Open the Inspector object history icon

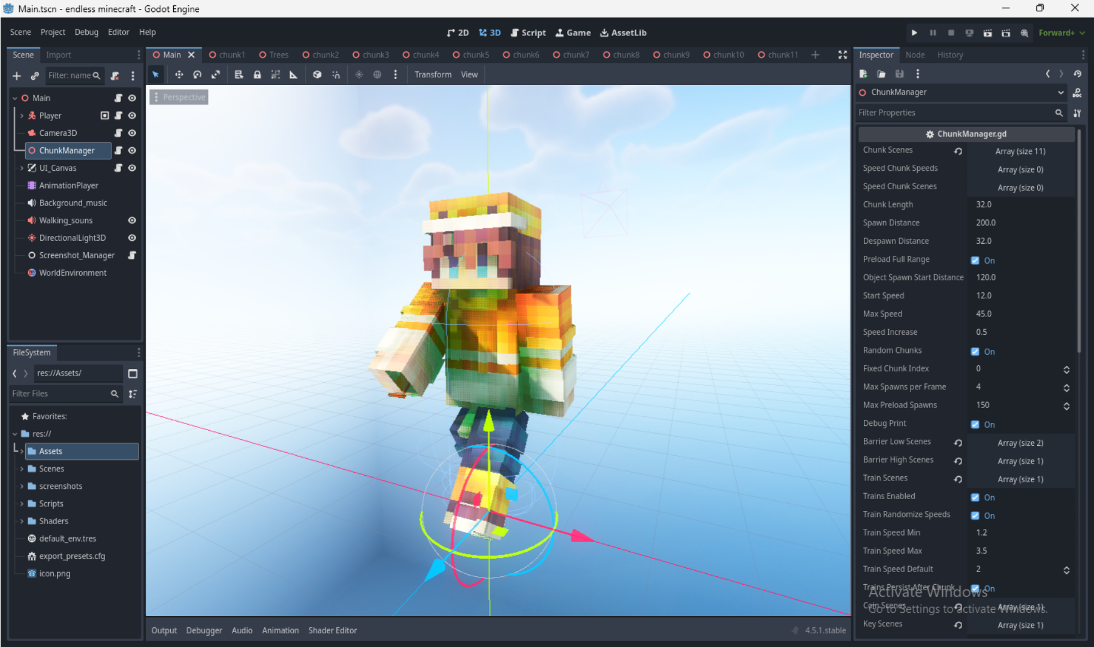point(1077,74)
